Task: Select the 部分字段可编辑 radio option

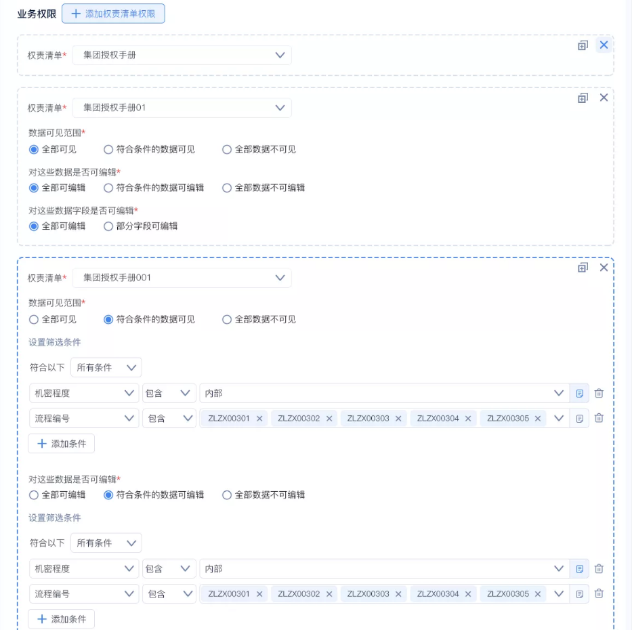Action: 108,226
